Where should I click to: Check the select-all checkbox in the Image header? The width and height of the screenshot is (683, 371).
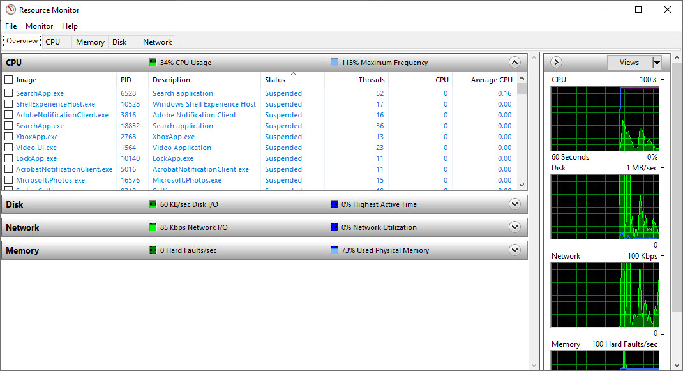pyautogui.click(x=8, y=79)
